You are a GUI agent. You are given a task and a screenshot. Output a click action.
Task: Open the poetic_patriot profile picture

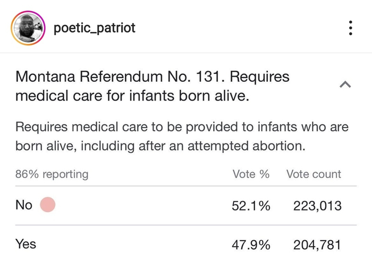tap(28, 28)
